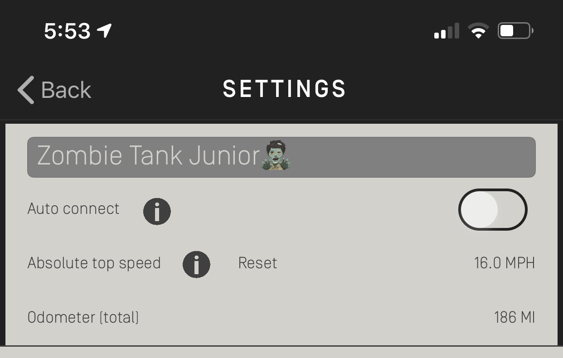The image size is (563, 358).
Task: Show info for Absolute top speed
Action: click(196, 264)
